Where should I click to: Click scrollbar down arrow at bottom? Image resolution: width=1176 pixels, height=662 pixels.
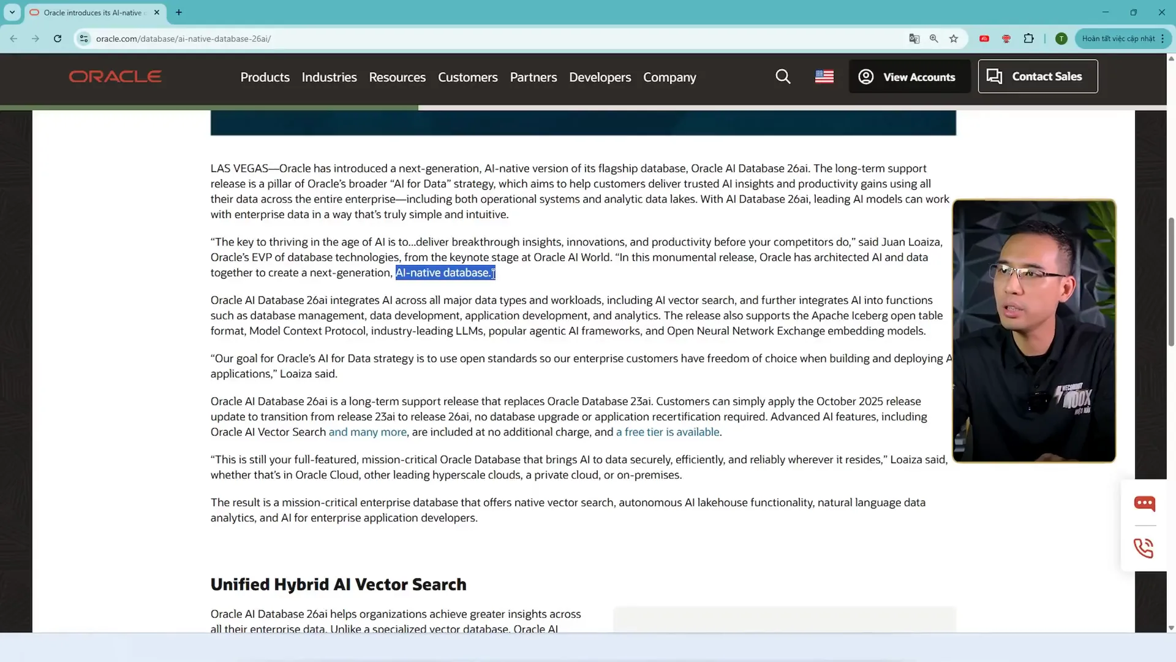(x=1171, y=628)
